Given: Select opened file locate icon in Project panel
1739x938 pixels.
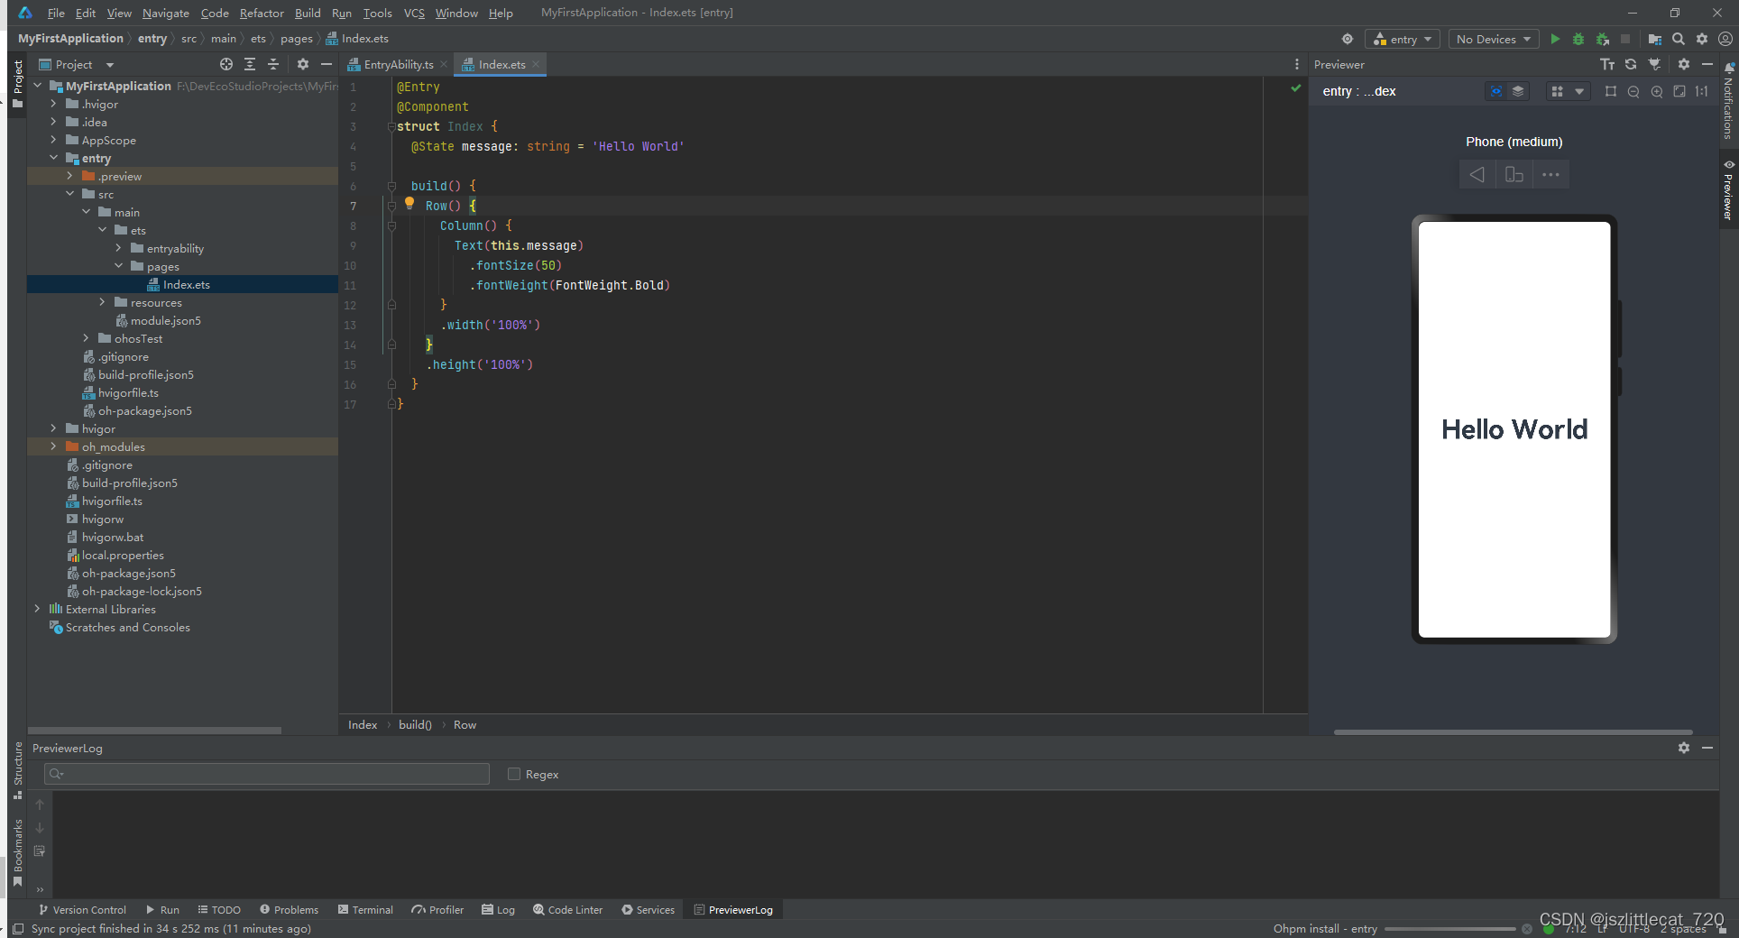Looking at the screenshot, I should tap(226, 64).
